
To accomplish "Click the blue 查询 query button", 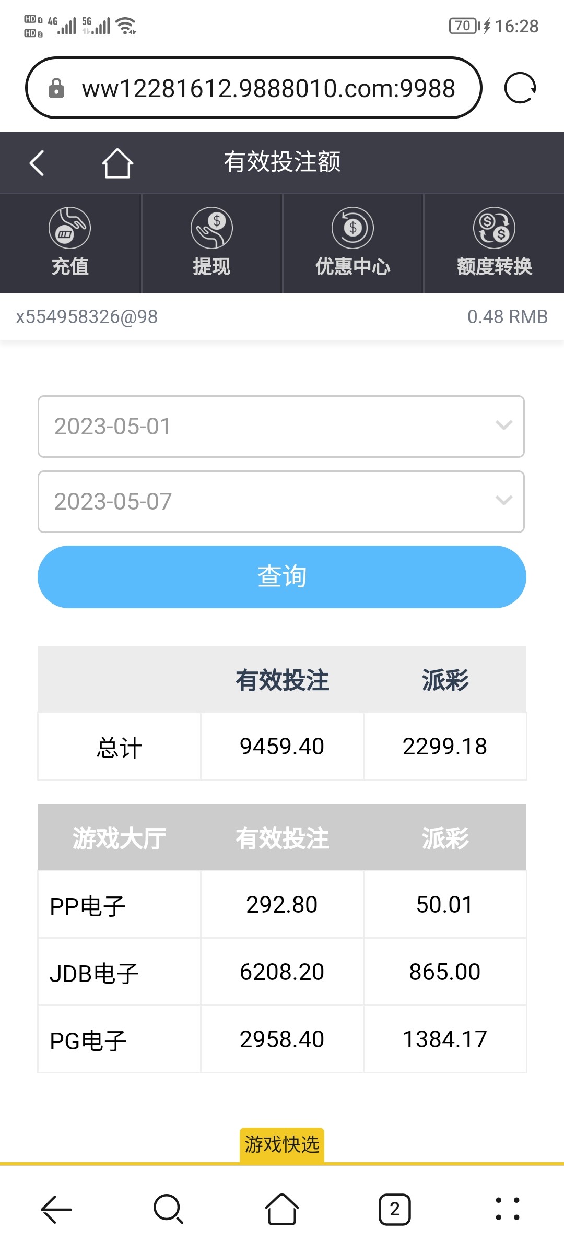I will click(x=282, y=577).
